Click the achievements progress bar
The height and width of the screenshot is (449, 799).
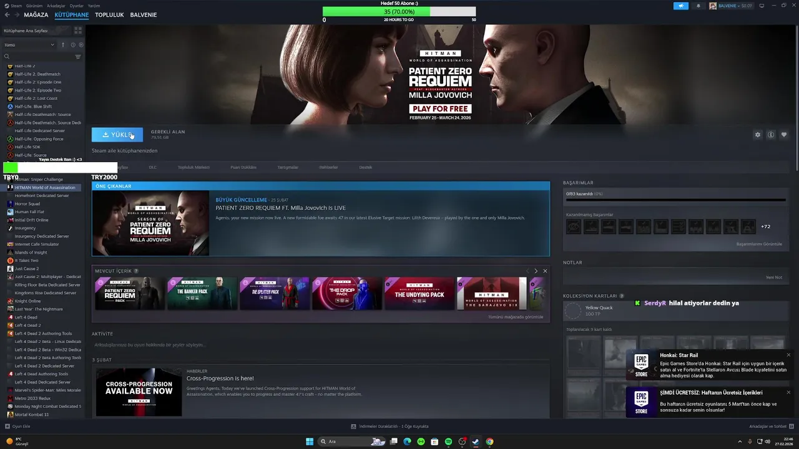[675, 201]
